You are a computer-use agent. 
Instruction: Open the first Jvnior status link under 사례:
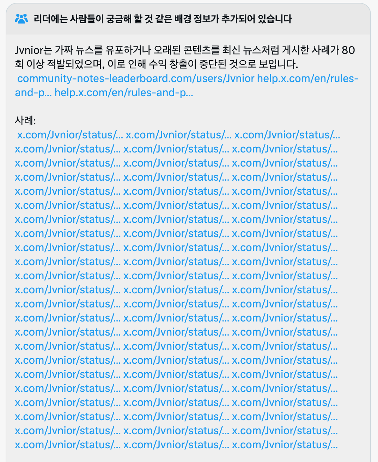point(70,135)
